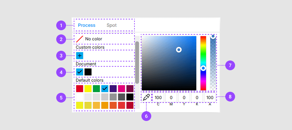Pick the medium gray swatch beside dark gray

pos(113,97)
